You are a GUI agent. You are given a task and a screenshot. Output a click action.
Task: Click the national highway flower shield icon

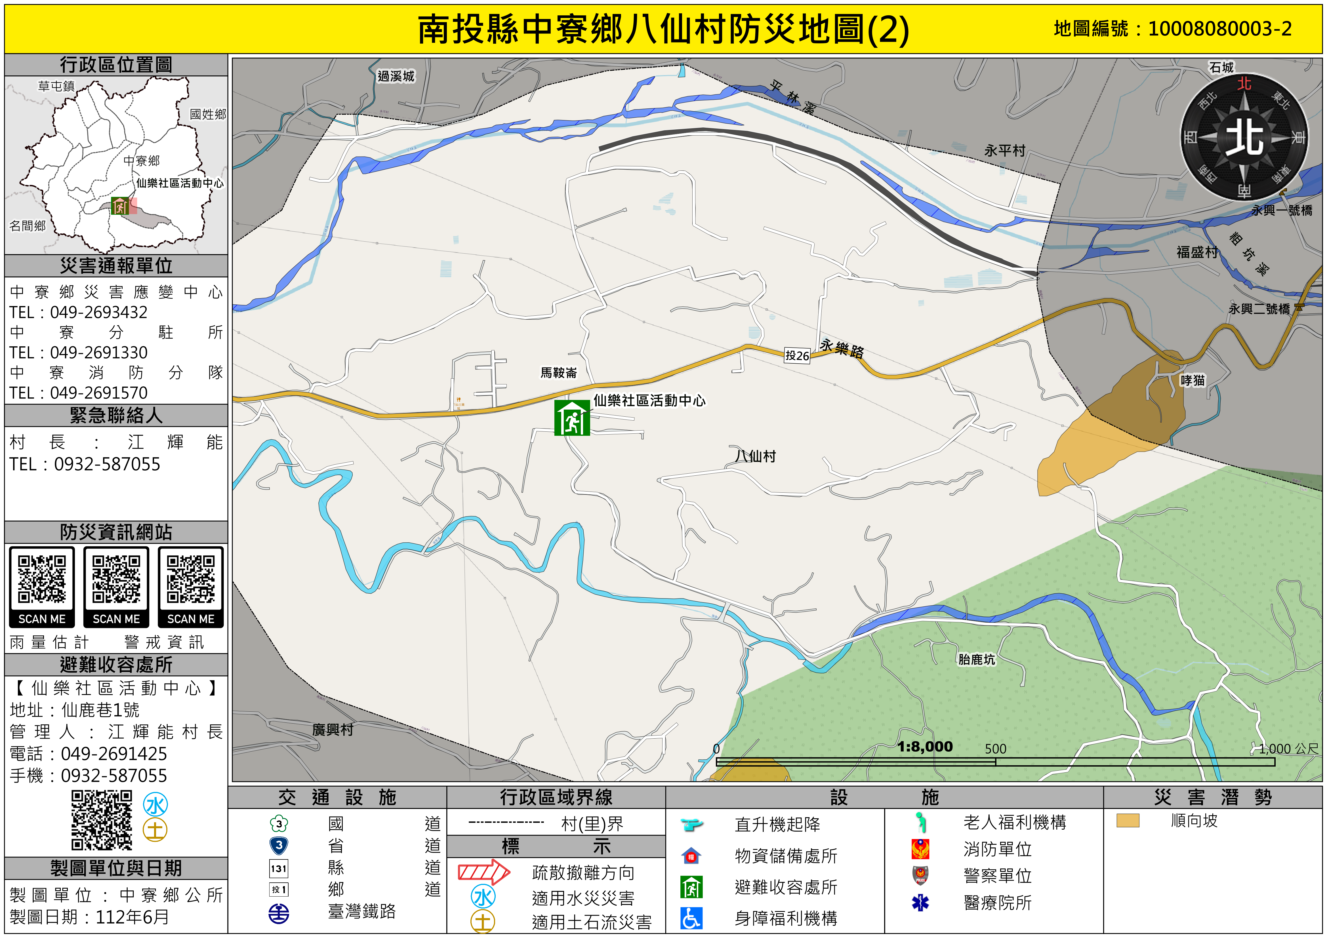pos(279,824)
